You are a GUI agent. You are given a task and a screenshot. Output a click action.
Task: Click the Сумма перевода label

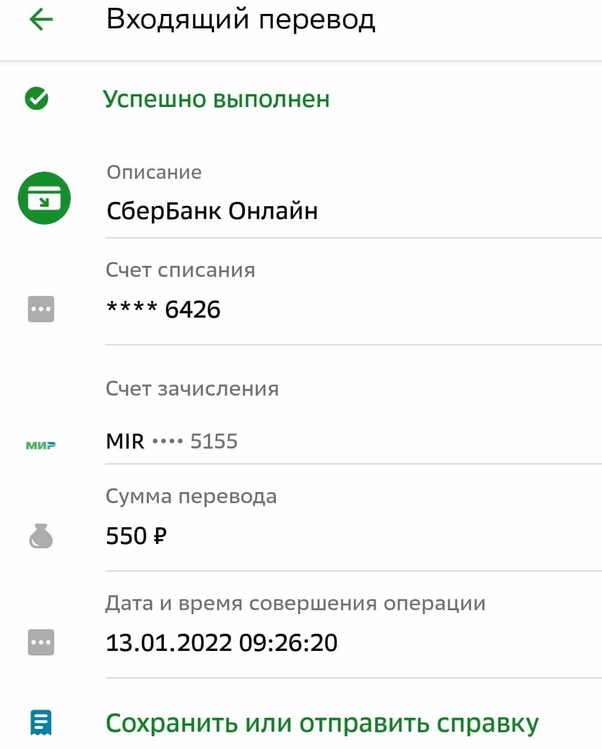[191, 497]
